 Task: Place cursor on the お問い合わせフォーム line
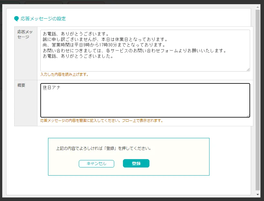click(135, 51)
